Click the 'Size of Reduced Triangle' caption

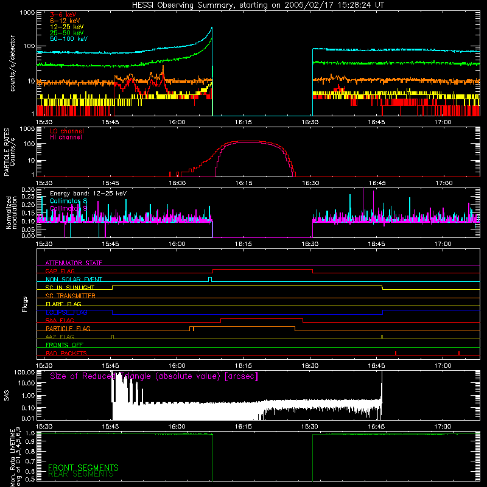[154, 376]
